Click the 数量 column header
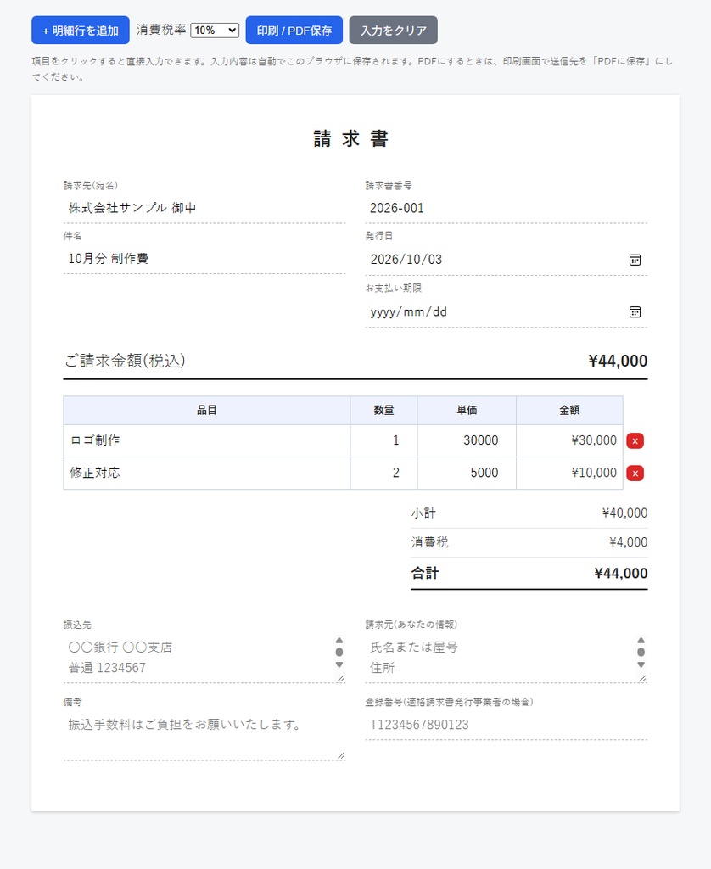Image resolution: width=711 pixels, height=869 pixels. point(383,411)
